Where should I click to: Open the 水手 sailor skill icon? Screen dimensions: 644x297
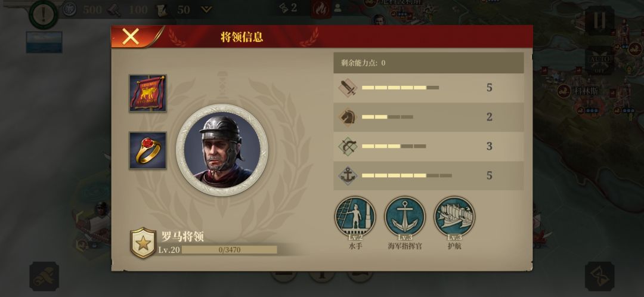pos(355,216)
